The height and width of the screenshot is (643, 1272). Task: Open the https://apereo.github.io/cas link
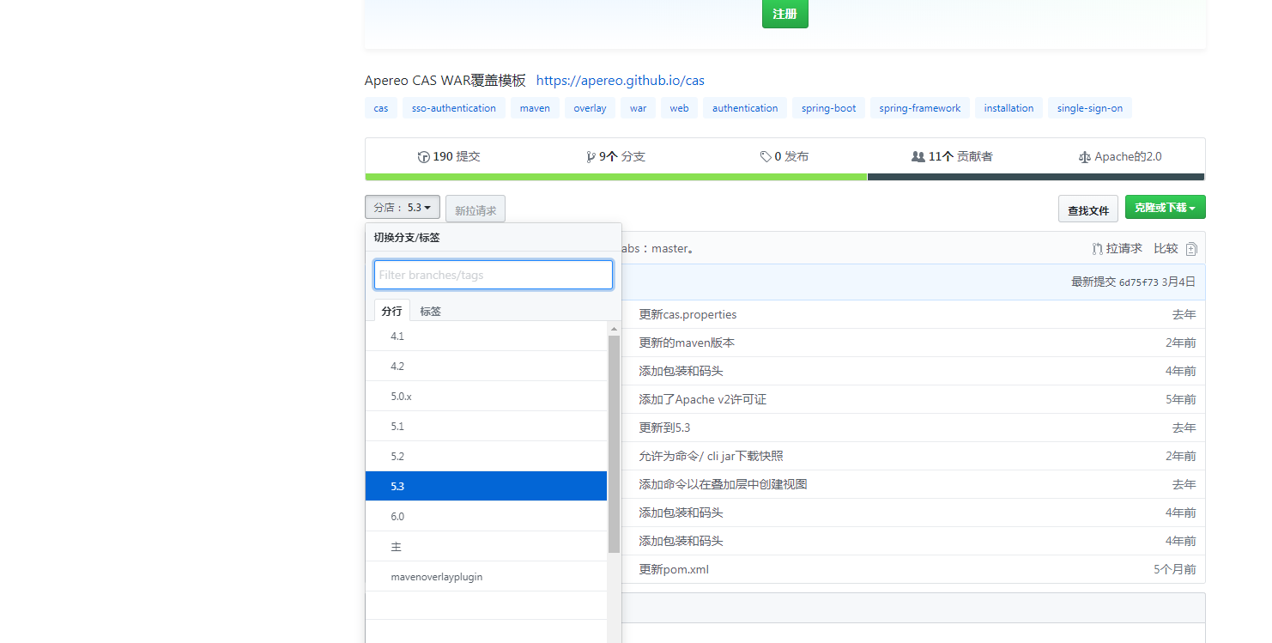coord(621,81)
